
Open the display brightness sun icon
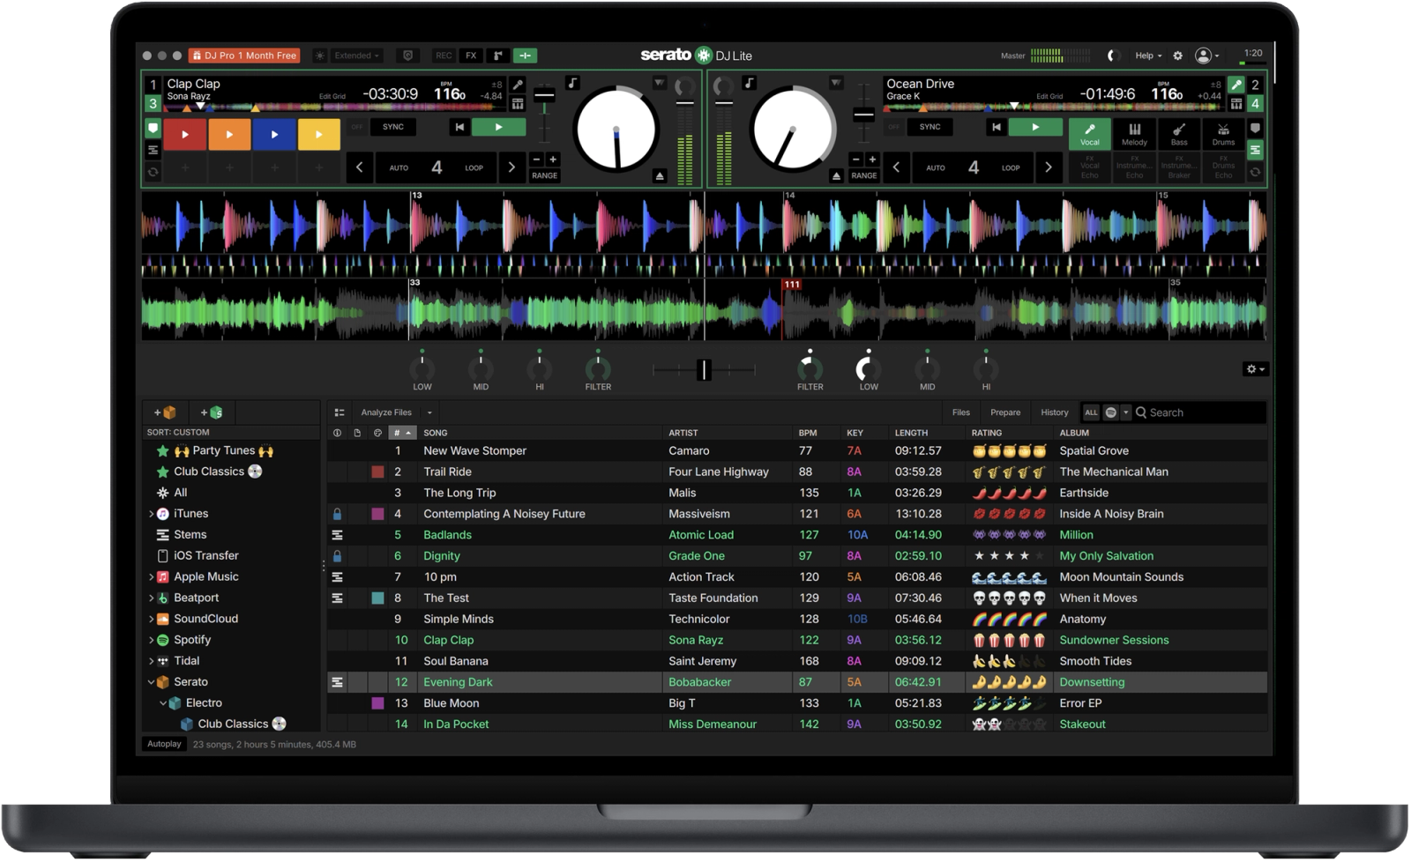click(320, 56)
